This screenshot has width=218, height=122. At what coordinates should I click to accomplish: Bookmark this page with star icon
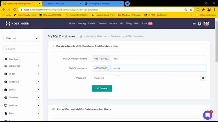point(191,10)
